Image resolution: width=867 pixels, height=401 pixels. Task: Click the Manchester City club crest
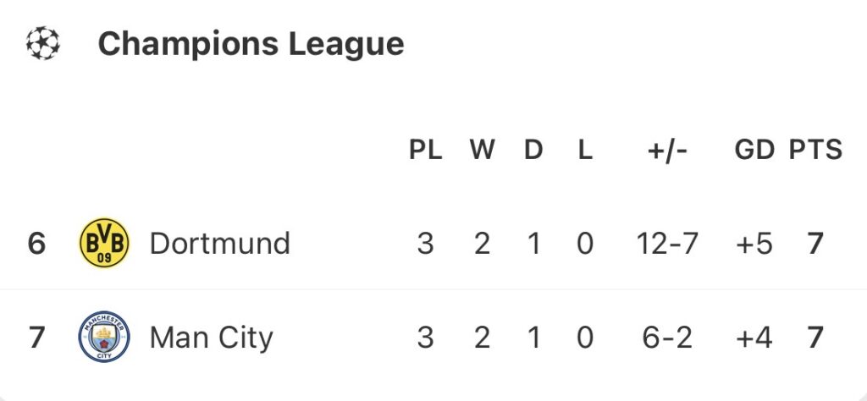tap(104, 338)
